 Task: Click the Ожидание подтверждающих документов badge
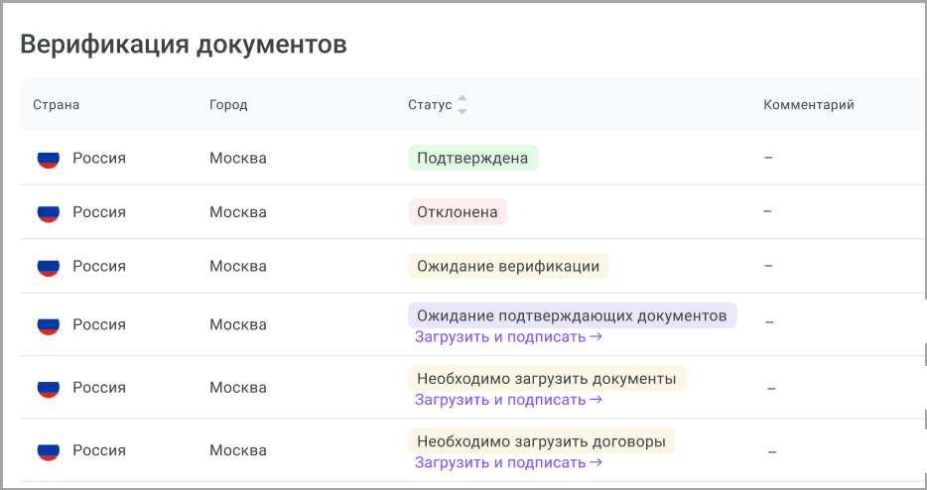(573, 315)
